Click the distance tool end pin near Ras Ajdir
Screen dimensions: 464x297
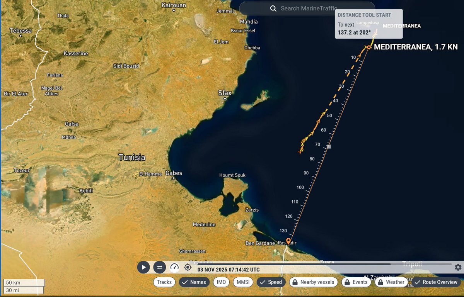pyautogui.click(x=288, y=242)
